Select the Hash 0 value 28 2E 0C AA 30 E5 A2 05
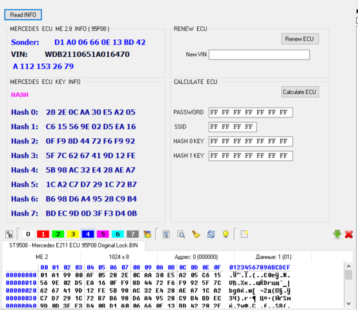This screenshot has height=310, width=358. [x=90, y=112]
